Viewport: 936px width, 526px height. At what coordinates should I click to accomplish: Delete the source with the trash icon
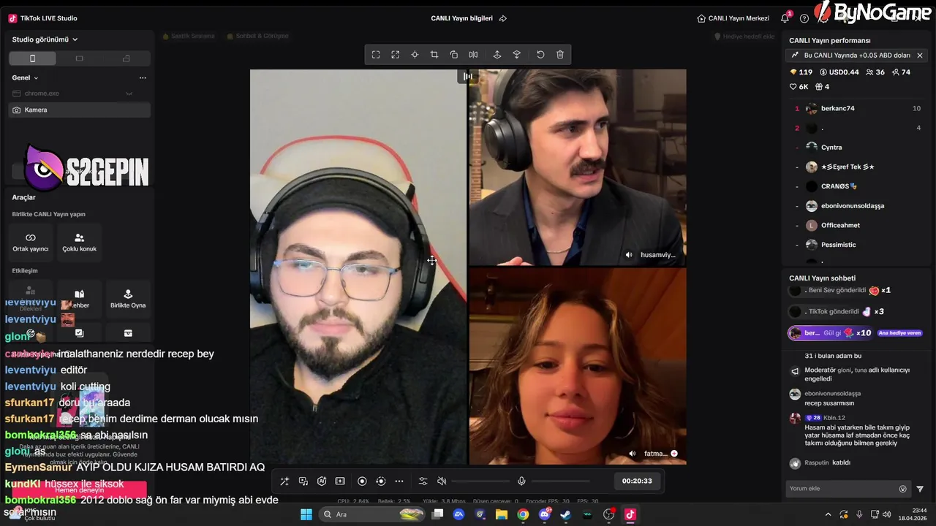(x=560, y=55)
